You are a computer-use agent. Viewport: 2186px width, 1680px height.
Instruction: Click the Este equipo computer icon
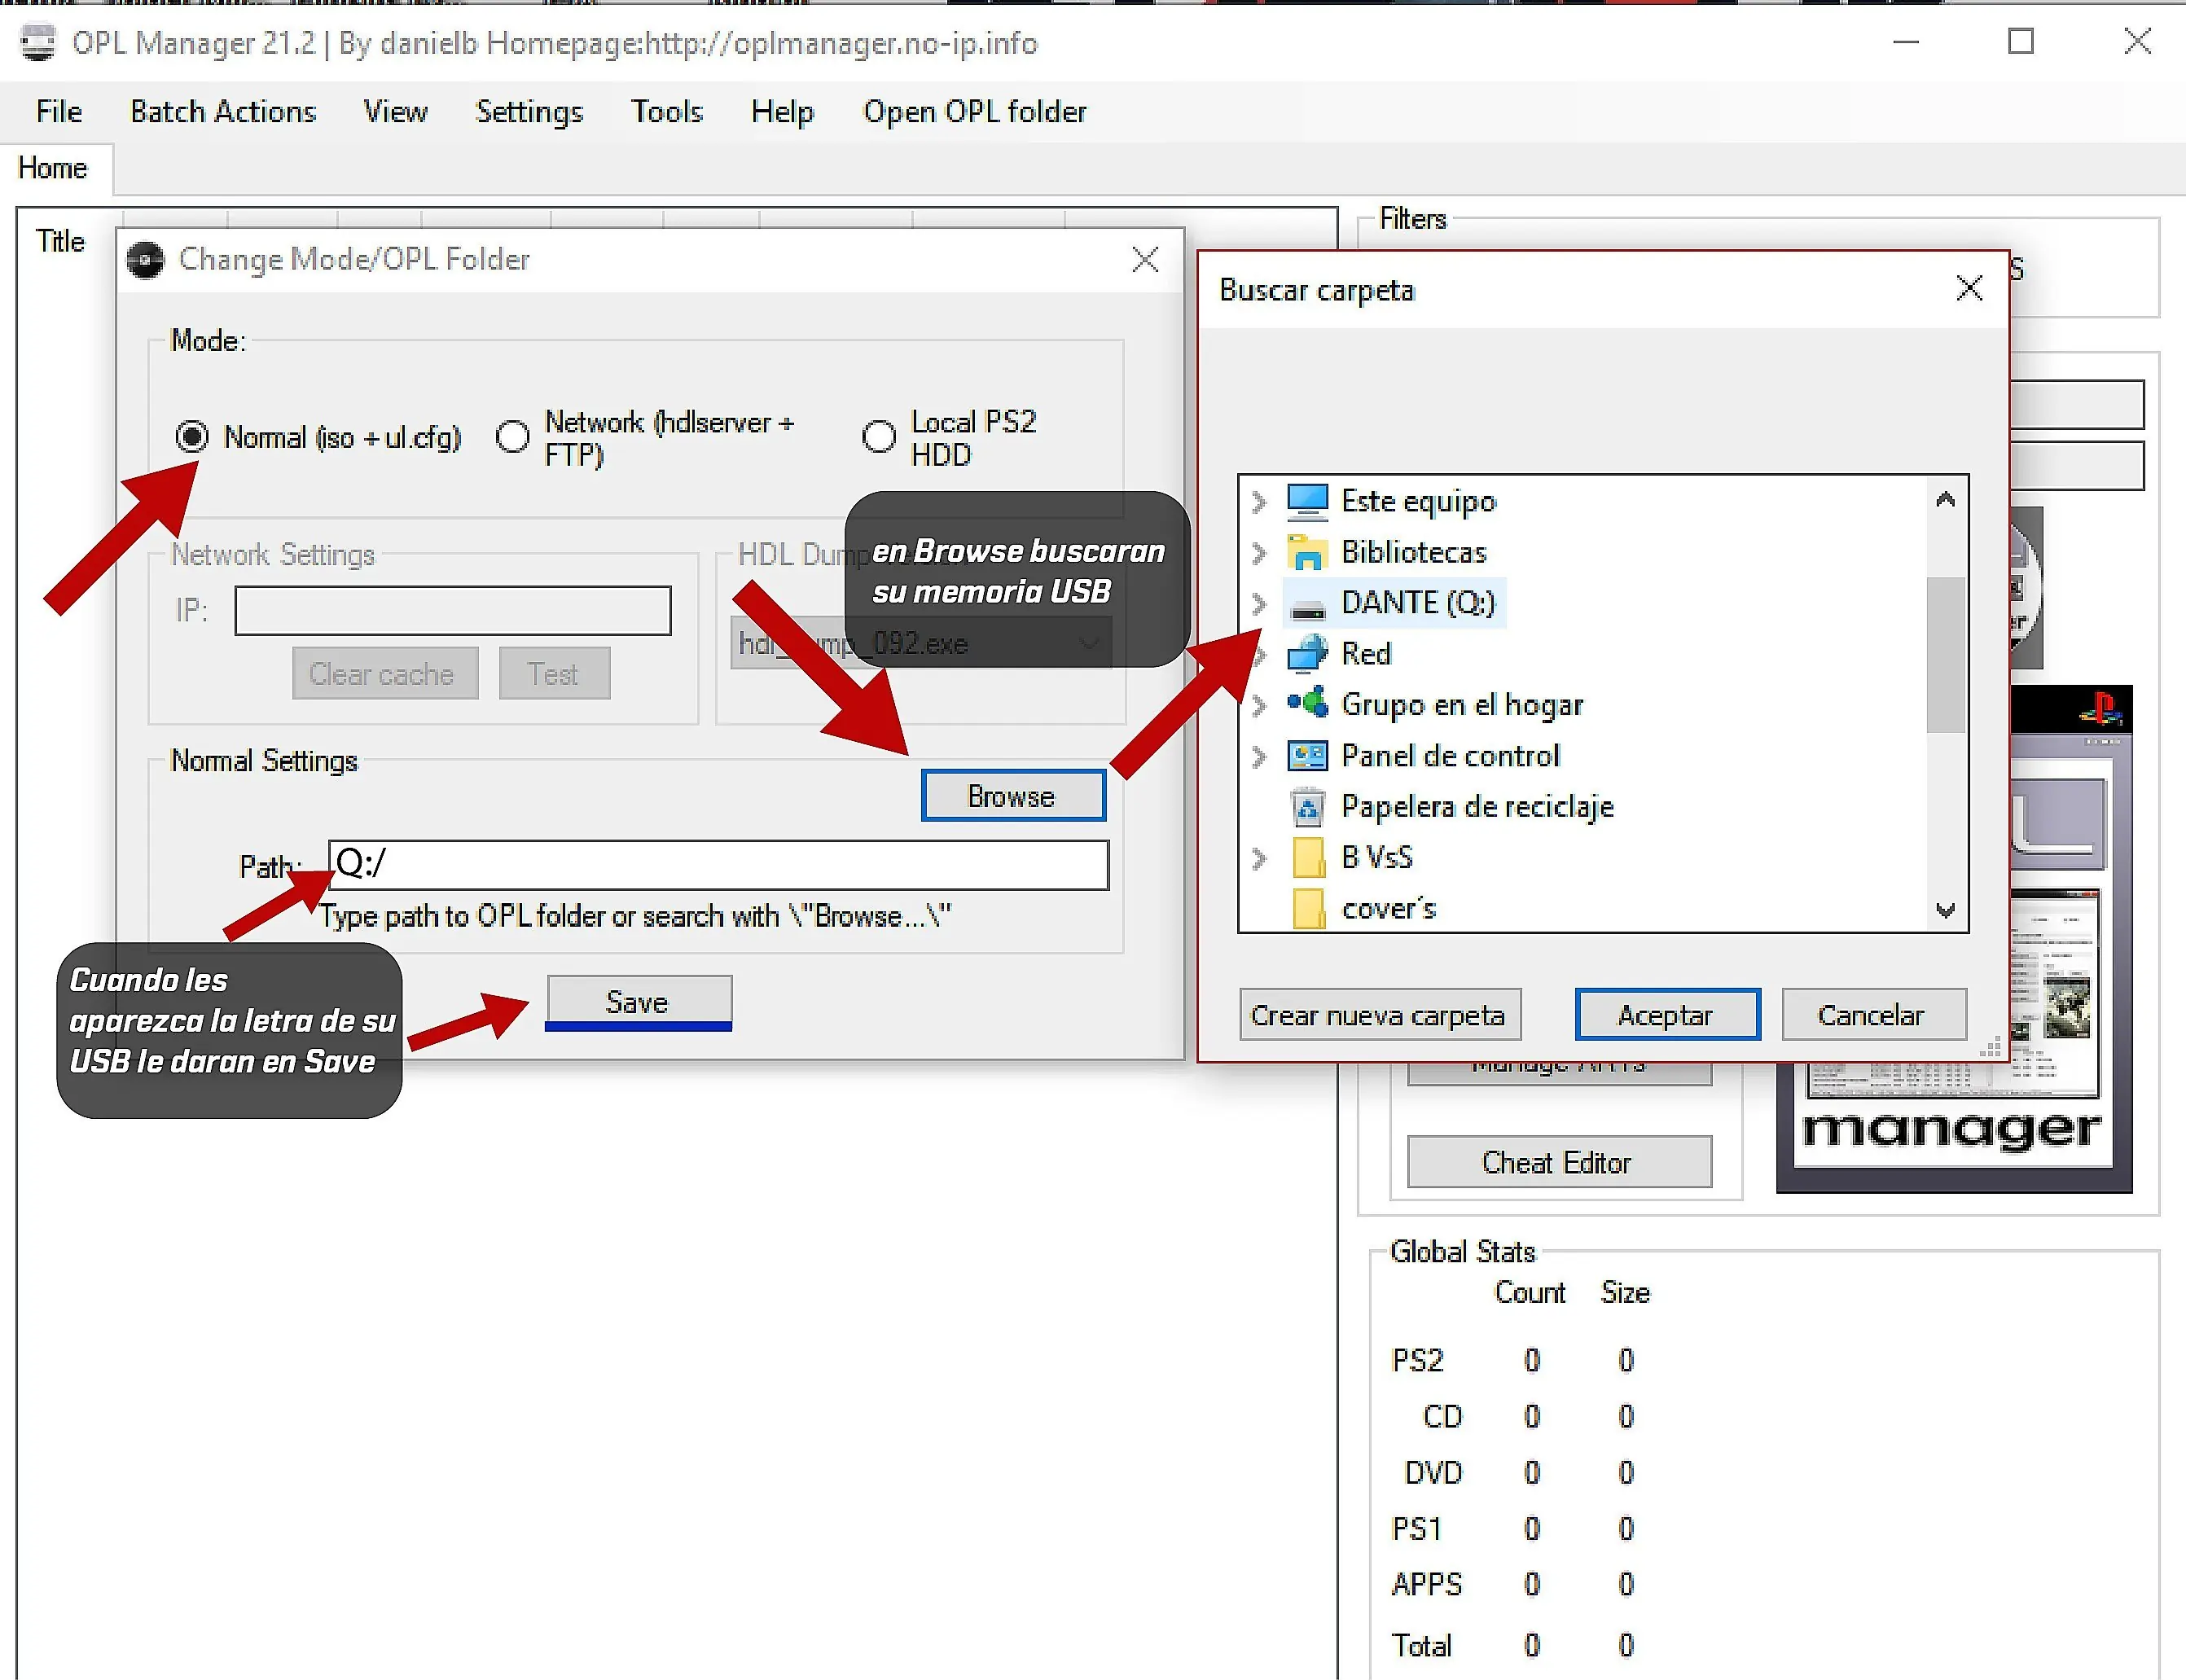coord(1307,501)
